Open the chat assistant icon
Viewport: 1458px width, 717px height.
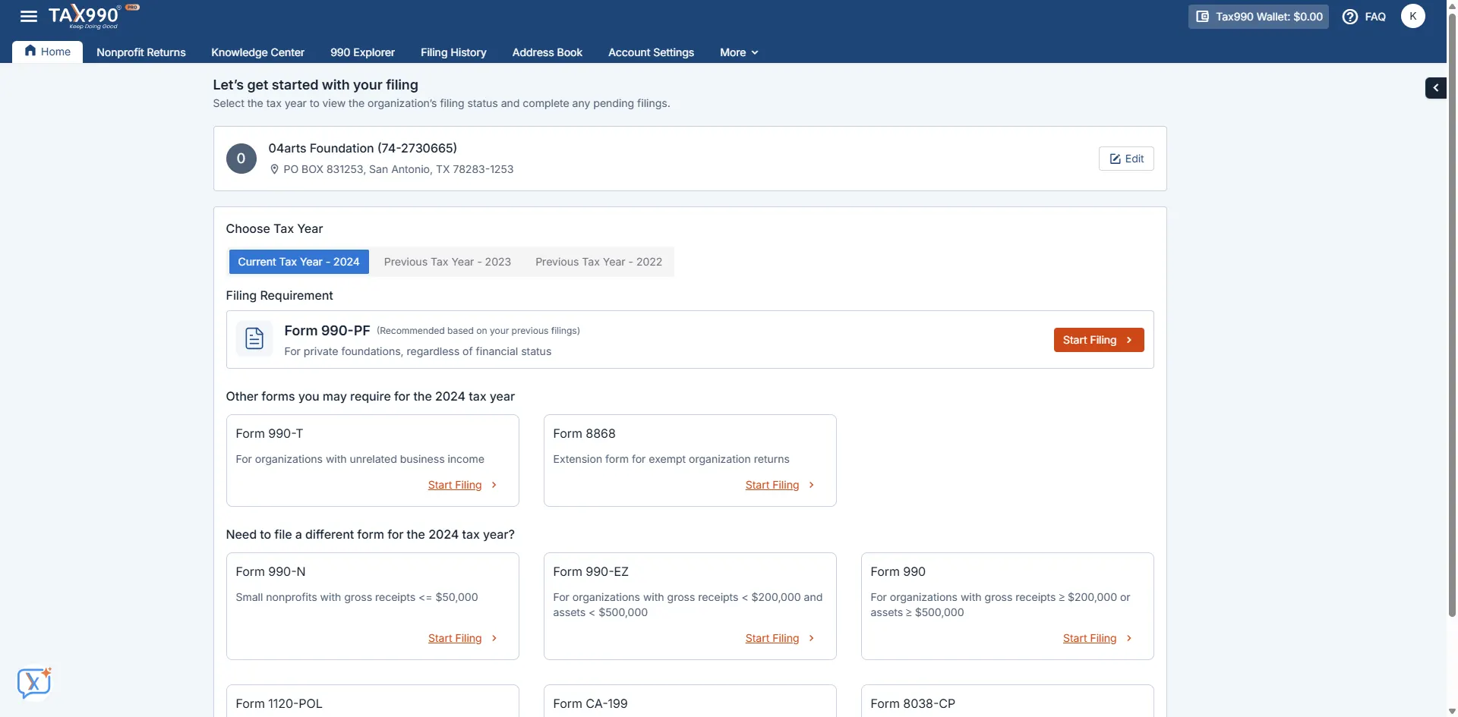point(34,683)
